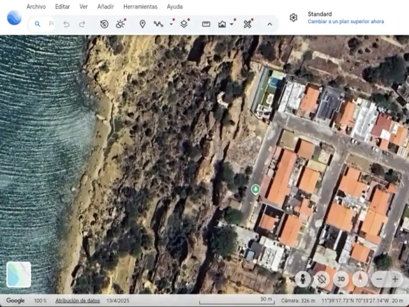Toggle the sunlight tool
Image resolution: width=409 pixels, height=307 pixels.
pos(120,24)
